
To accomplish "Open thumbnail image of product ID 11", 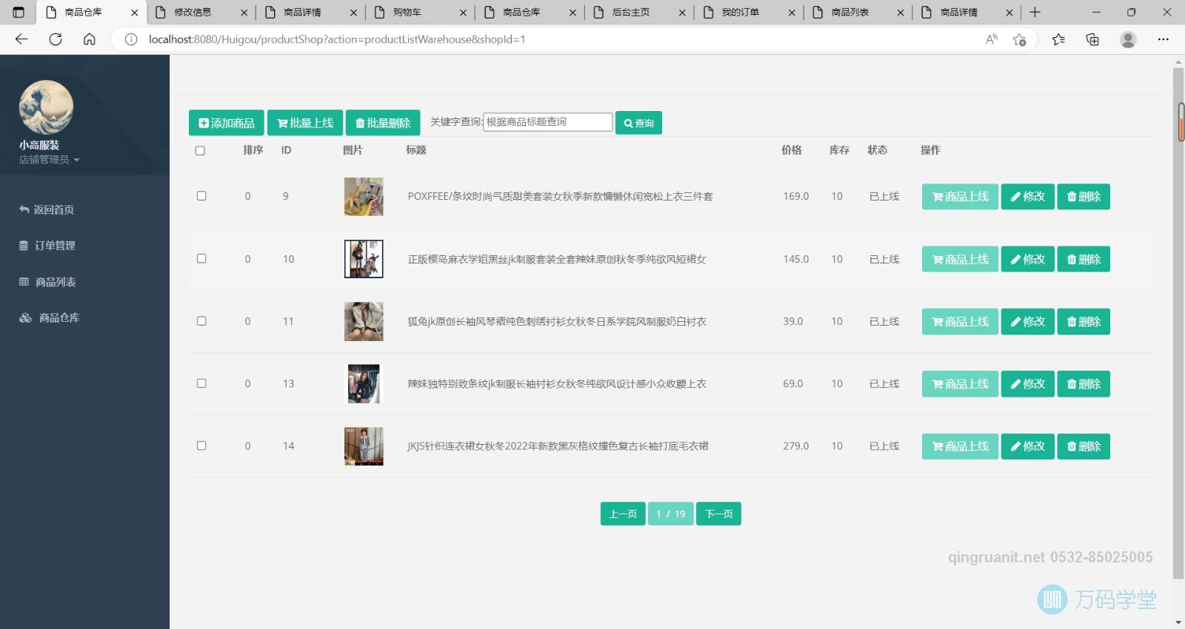I will pos(364,321).
